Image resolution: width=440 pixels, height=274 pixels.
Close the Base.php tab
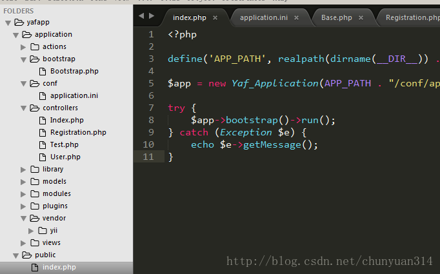361,18
